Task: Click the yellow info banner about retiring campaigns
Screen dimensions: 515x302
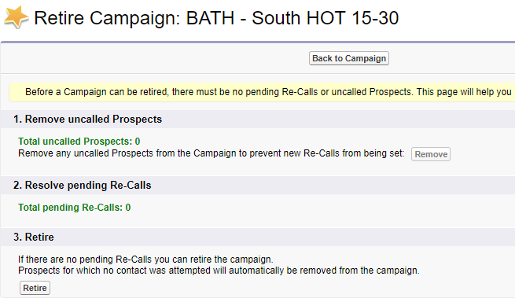Action: [262, 92]
